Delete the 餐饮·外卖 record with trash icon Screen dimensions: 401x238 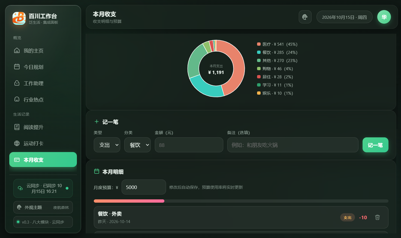coord(377,217)
